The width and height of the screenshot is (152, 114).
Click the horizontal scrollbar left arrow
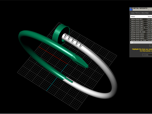[131, 42]
